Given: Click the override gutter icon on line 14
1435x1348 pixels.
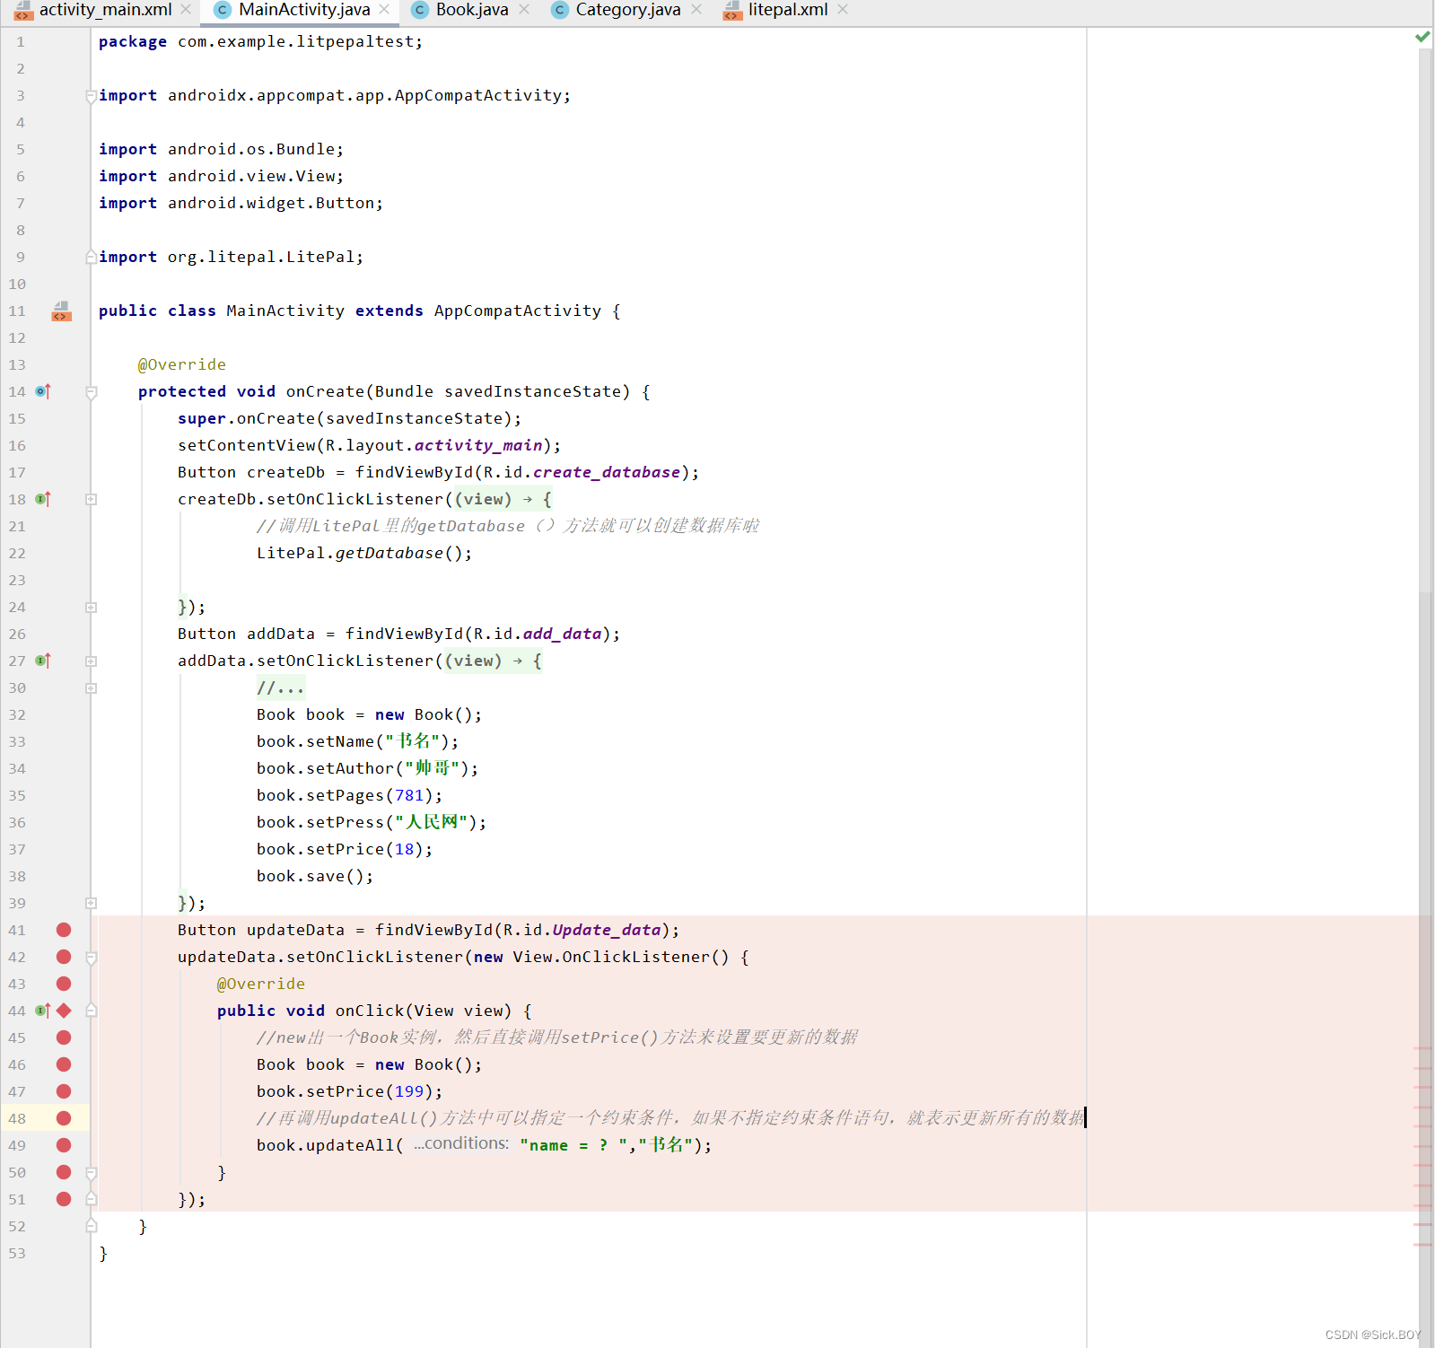Looking at the screenshot, I should pyautogui.click(x=43, y=391).
